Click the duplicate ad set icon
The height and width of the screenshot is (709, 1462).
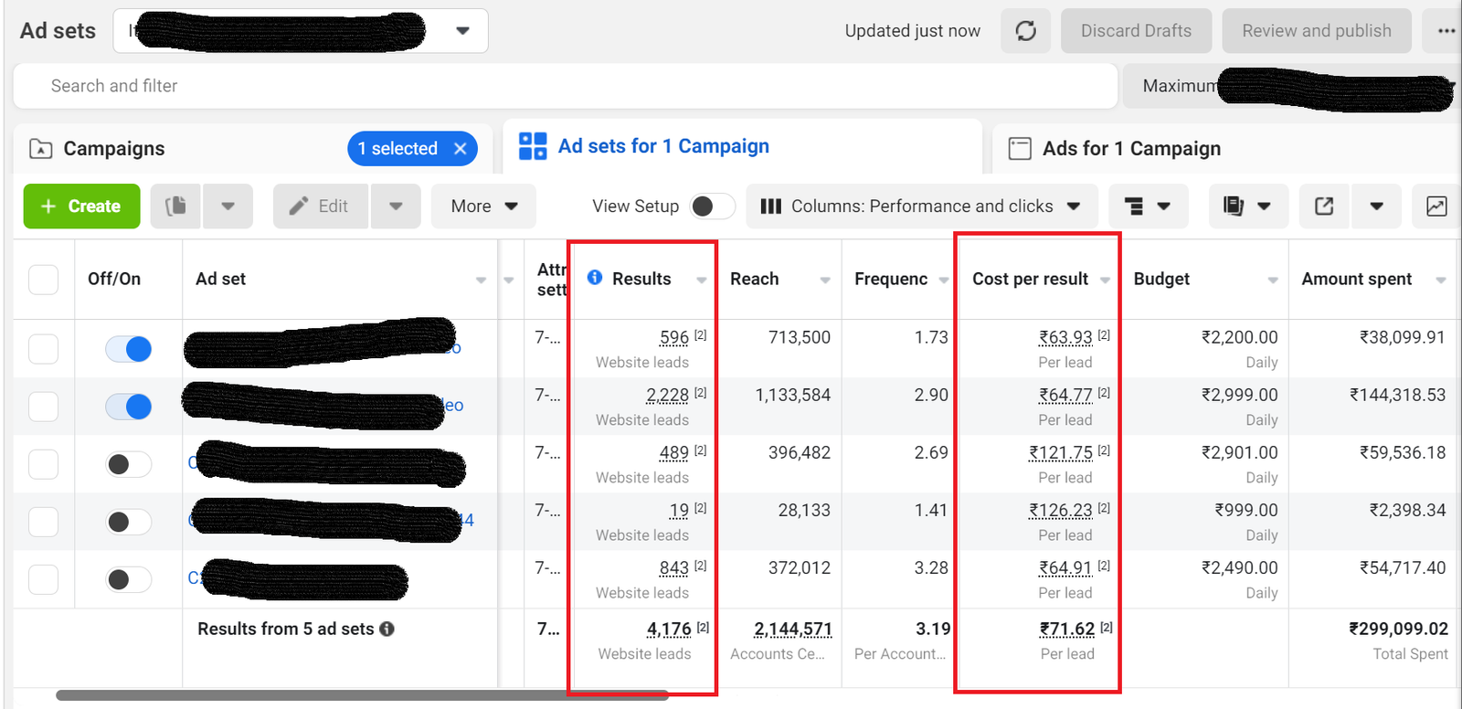(x=175, y=206)
